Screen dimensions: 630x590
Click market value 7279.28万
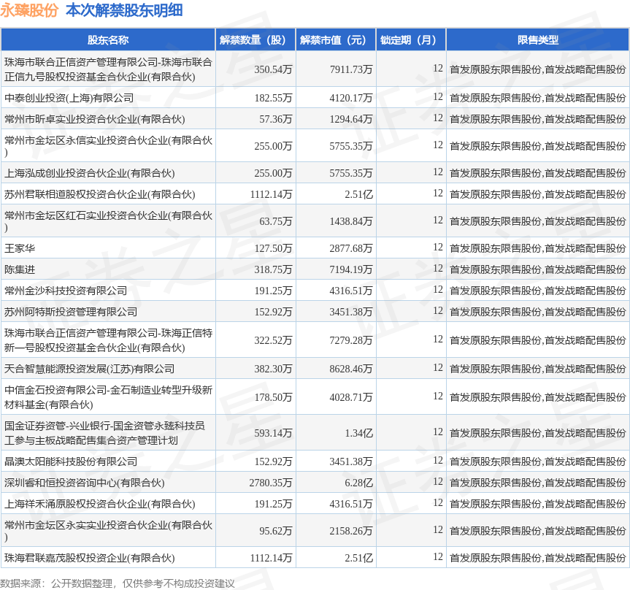click(x=351, y=340)
